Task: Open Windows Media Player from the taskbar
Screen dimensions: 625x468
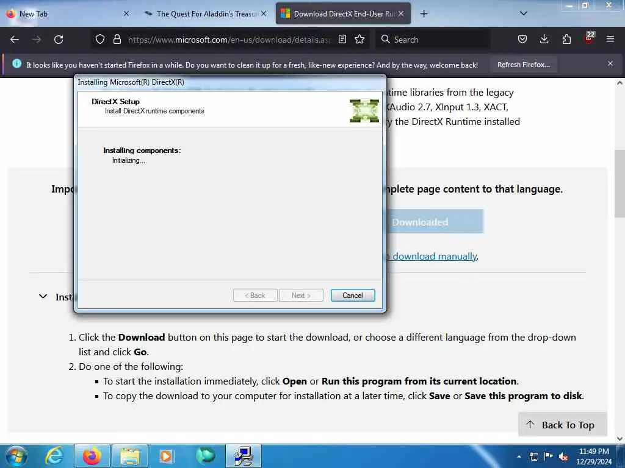Action: (x=167, y=456)
